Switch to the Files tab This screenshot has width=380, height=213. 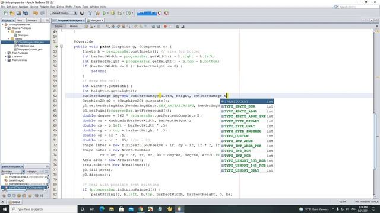click(20, 21)
